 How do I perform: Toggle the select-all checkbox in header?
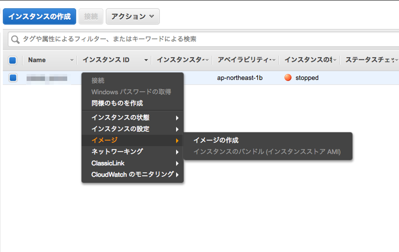pyautogui.click(x=12, y=60)
